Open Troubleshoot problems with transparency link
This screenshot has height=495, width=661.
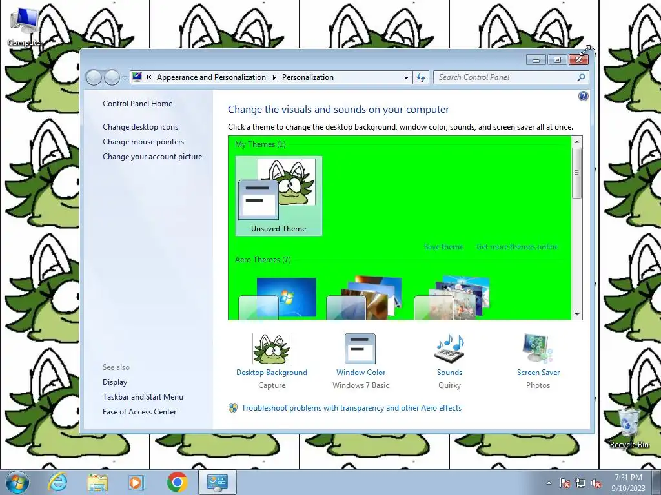click(x=351, y=408)
